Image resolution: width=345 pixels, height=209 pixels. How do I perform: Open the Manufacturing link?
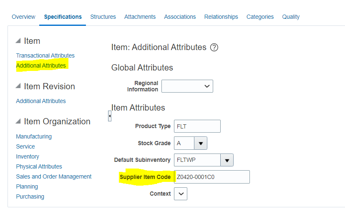coord(34,136)
